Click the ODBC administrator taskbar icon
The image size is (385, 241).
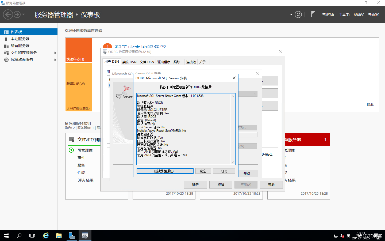click(x=85, y=236)
